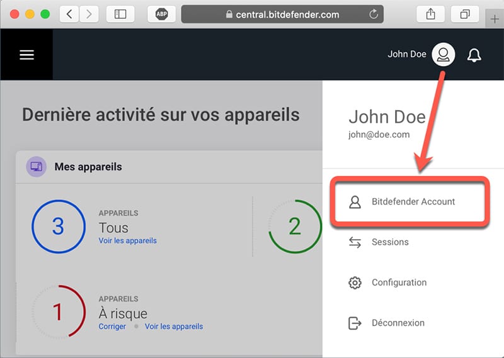Click the AdBlock Plus extension icon
The height and width of the screenshot is (358, 504).
pos(162,14)
